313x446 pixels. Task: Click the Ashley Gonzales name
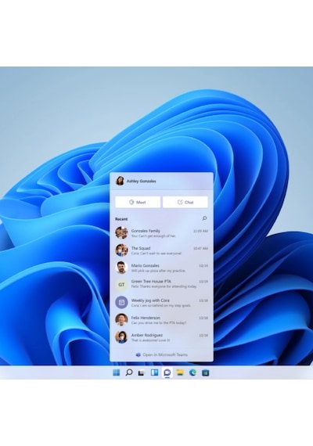click(141, 181)
